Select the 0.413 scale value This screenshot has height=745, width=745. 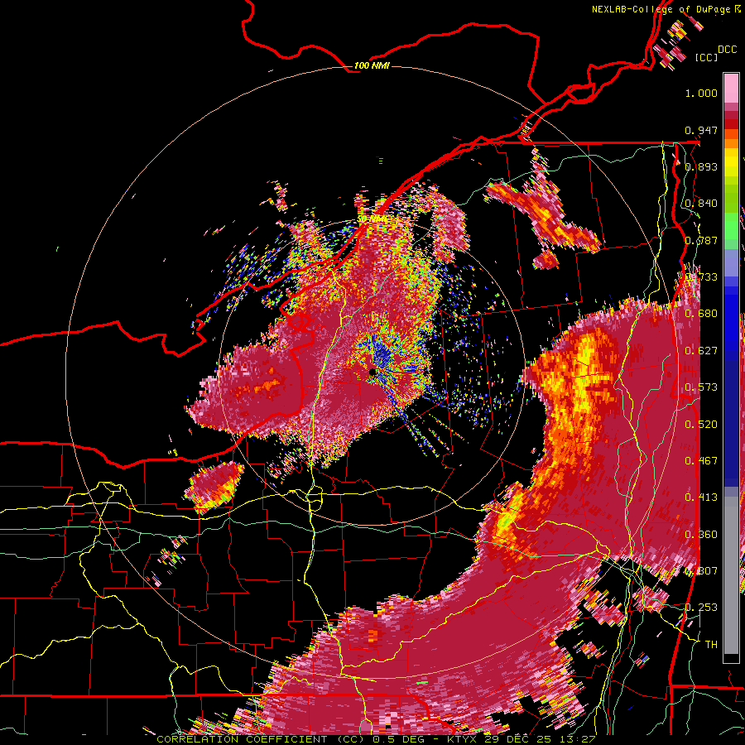(701, 497)
